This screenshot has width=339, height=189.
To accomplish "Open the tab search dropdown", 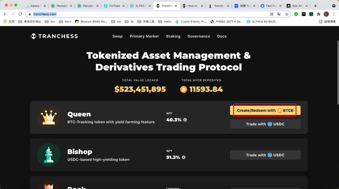I will 334,6.
